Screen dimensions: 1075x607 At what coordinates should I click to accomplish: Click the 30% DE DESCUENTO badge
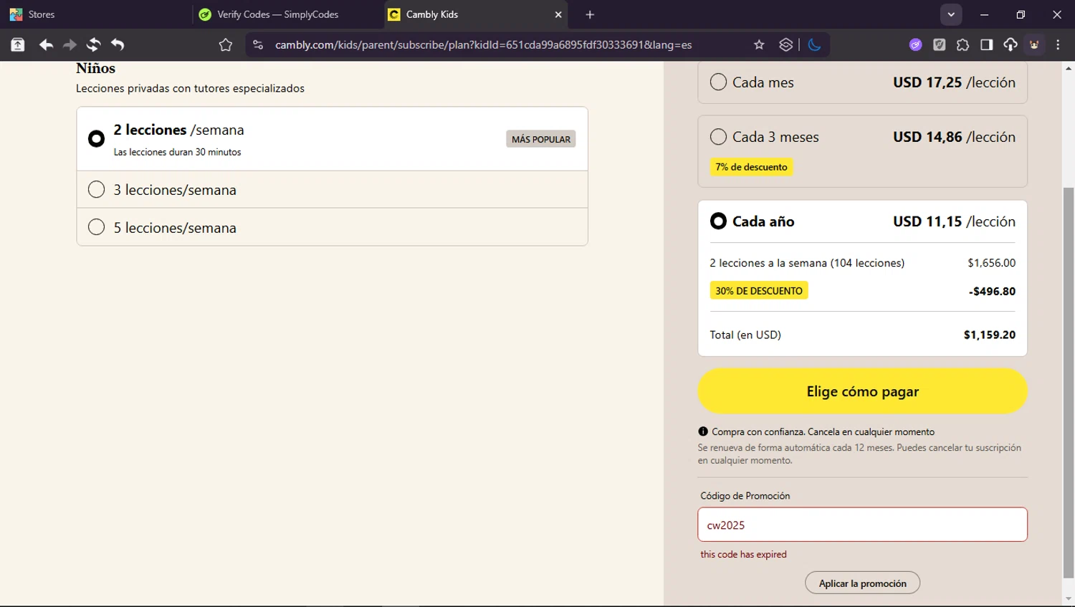pos(759,290)
